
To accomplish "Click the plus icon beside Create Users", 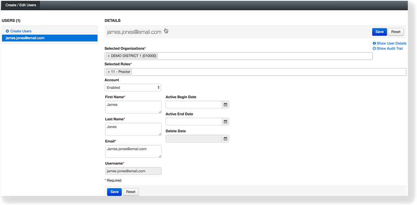I will click(x=7, y=31).
